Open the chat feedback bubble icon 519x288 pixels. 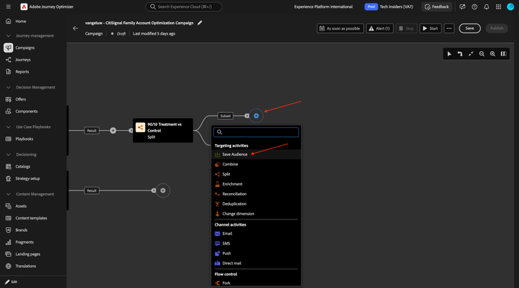click(462, 7)
